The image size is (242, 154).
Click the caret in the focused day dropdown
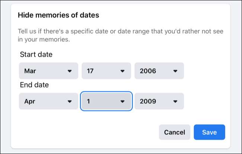pos(122,101)
